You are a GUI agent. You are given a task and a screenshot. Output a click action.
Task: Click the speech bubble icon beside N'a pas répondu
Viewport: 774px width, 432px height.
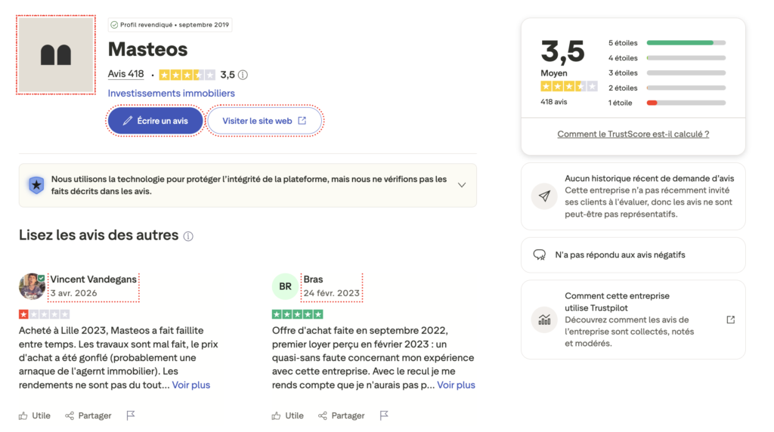click(x=539, y=255)
